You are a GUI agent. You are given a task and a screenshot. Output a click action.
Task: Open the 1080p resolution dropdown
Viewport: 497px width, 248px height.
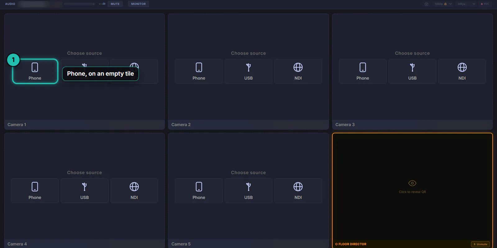443,4
